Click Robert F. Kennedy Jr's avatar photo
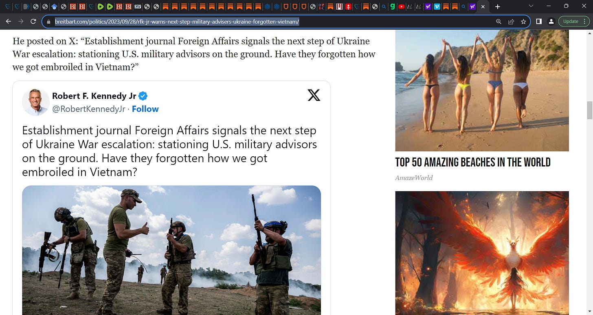This screenshot has height=315, width=593. pyautogui.click(x=36, y=102)
